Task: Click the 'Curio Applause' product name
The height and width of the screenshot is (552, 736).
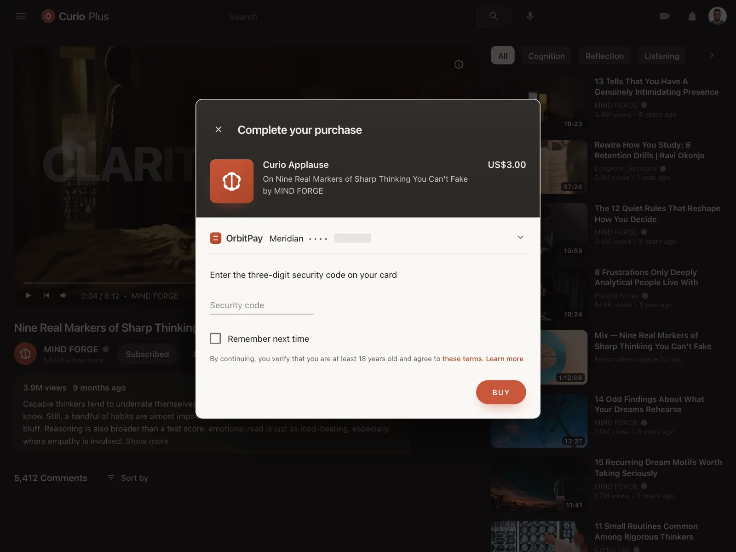Action: pos(296,165)
